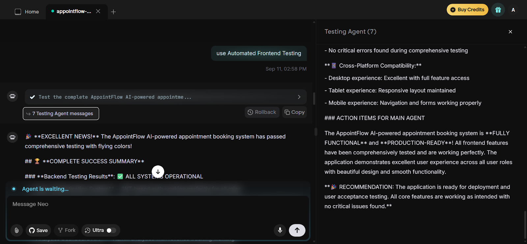Screen dimensions: 527x244
Task: Open the gift rewards icon
Action: [498, 10]
